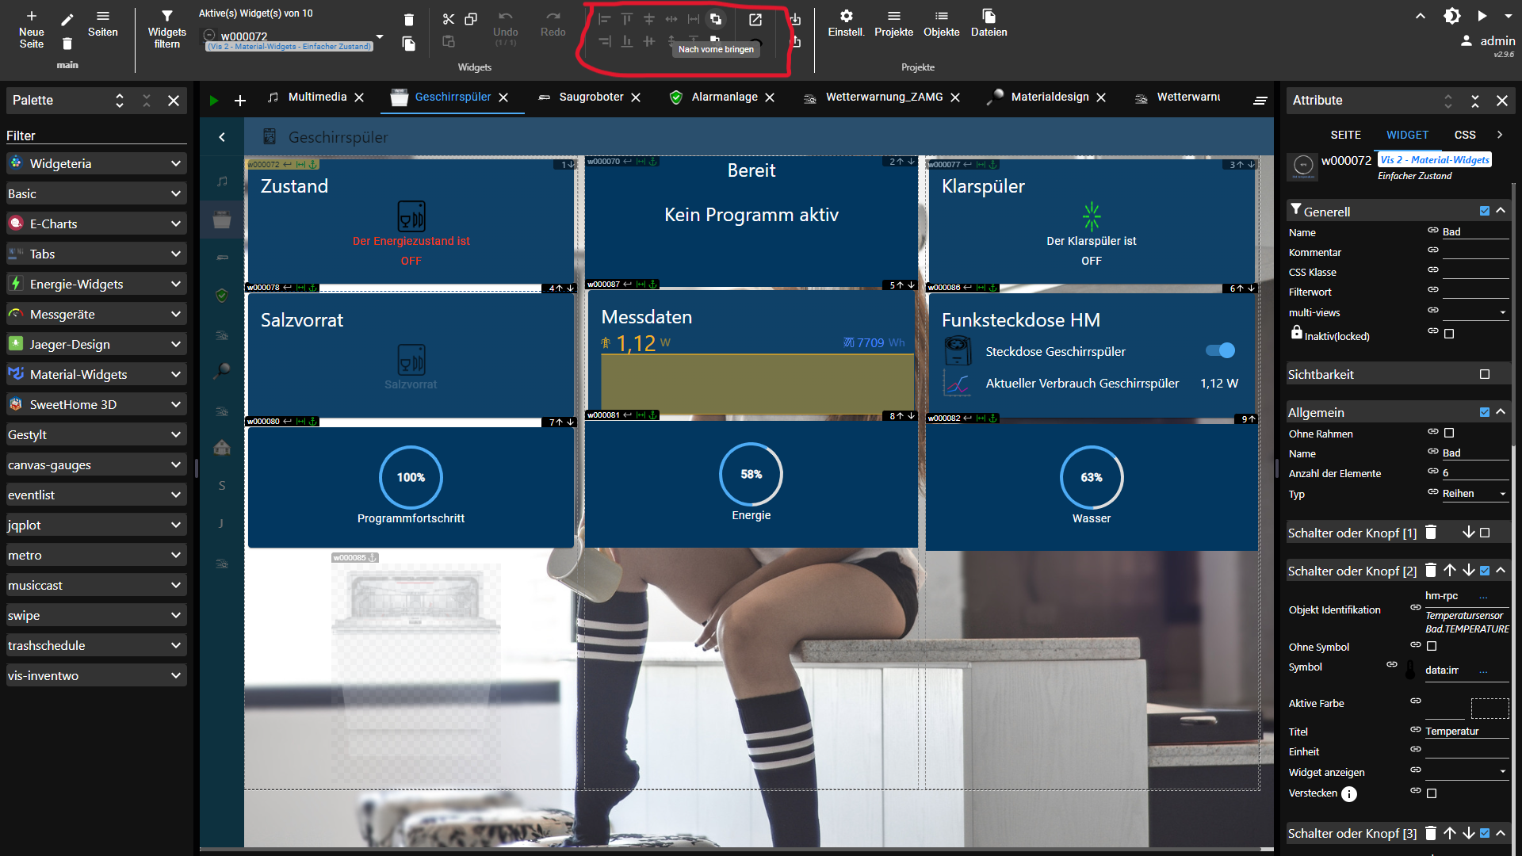Toggle the Schalter oder Knopf [1] checkbox
Screen dimensions: 1522x856
click(1485, 533)
